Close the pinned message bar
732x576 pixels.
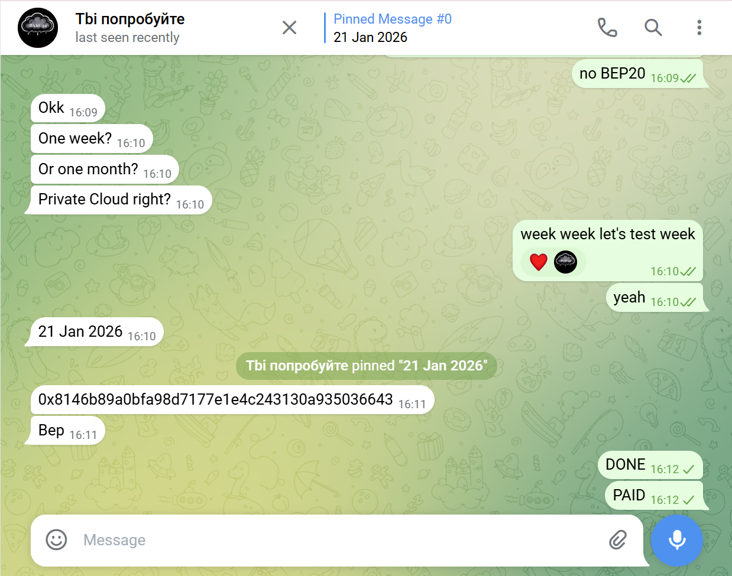[x=289, y=27]
